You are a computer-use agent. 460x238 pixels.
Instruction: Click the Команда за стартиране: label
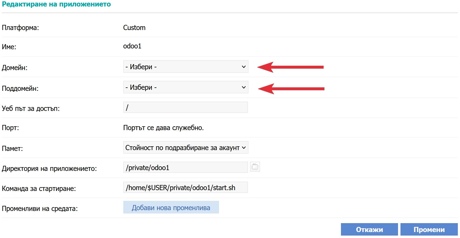[39, 189]
